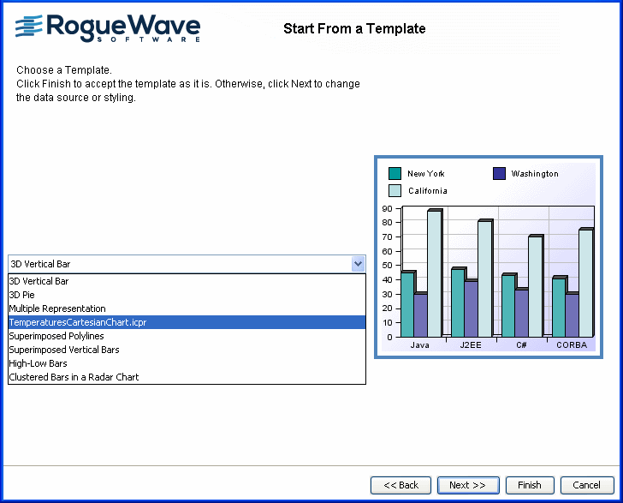Select Multiple Representation template
The width and height of the screenshot is (623, 503).
57,308
